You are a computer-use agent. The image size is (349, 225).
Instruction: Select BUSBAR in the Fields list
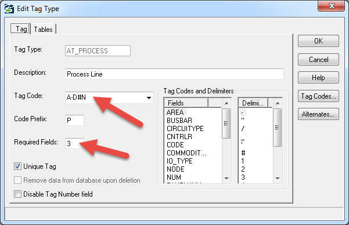tap(179, 121)
